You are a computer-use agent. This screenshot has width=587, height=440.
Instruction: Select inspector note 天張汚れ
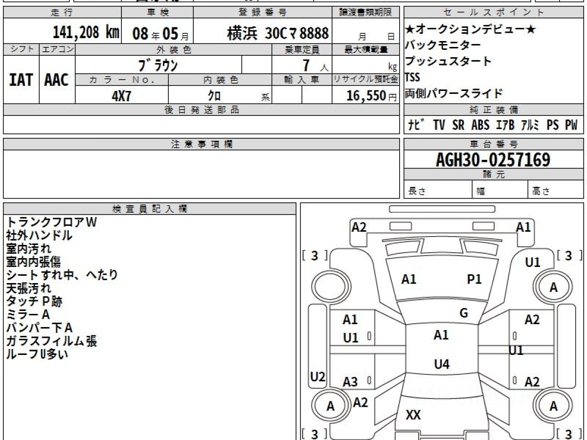click(x=28, y=288)
